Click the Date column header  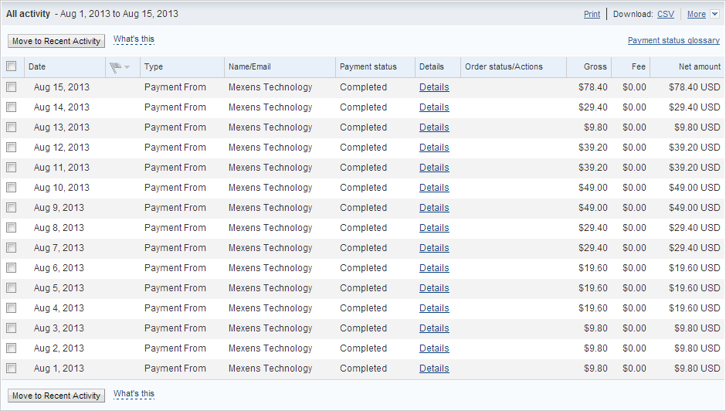(37, 66)
